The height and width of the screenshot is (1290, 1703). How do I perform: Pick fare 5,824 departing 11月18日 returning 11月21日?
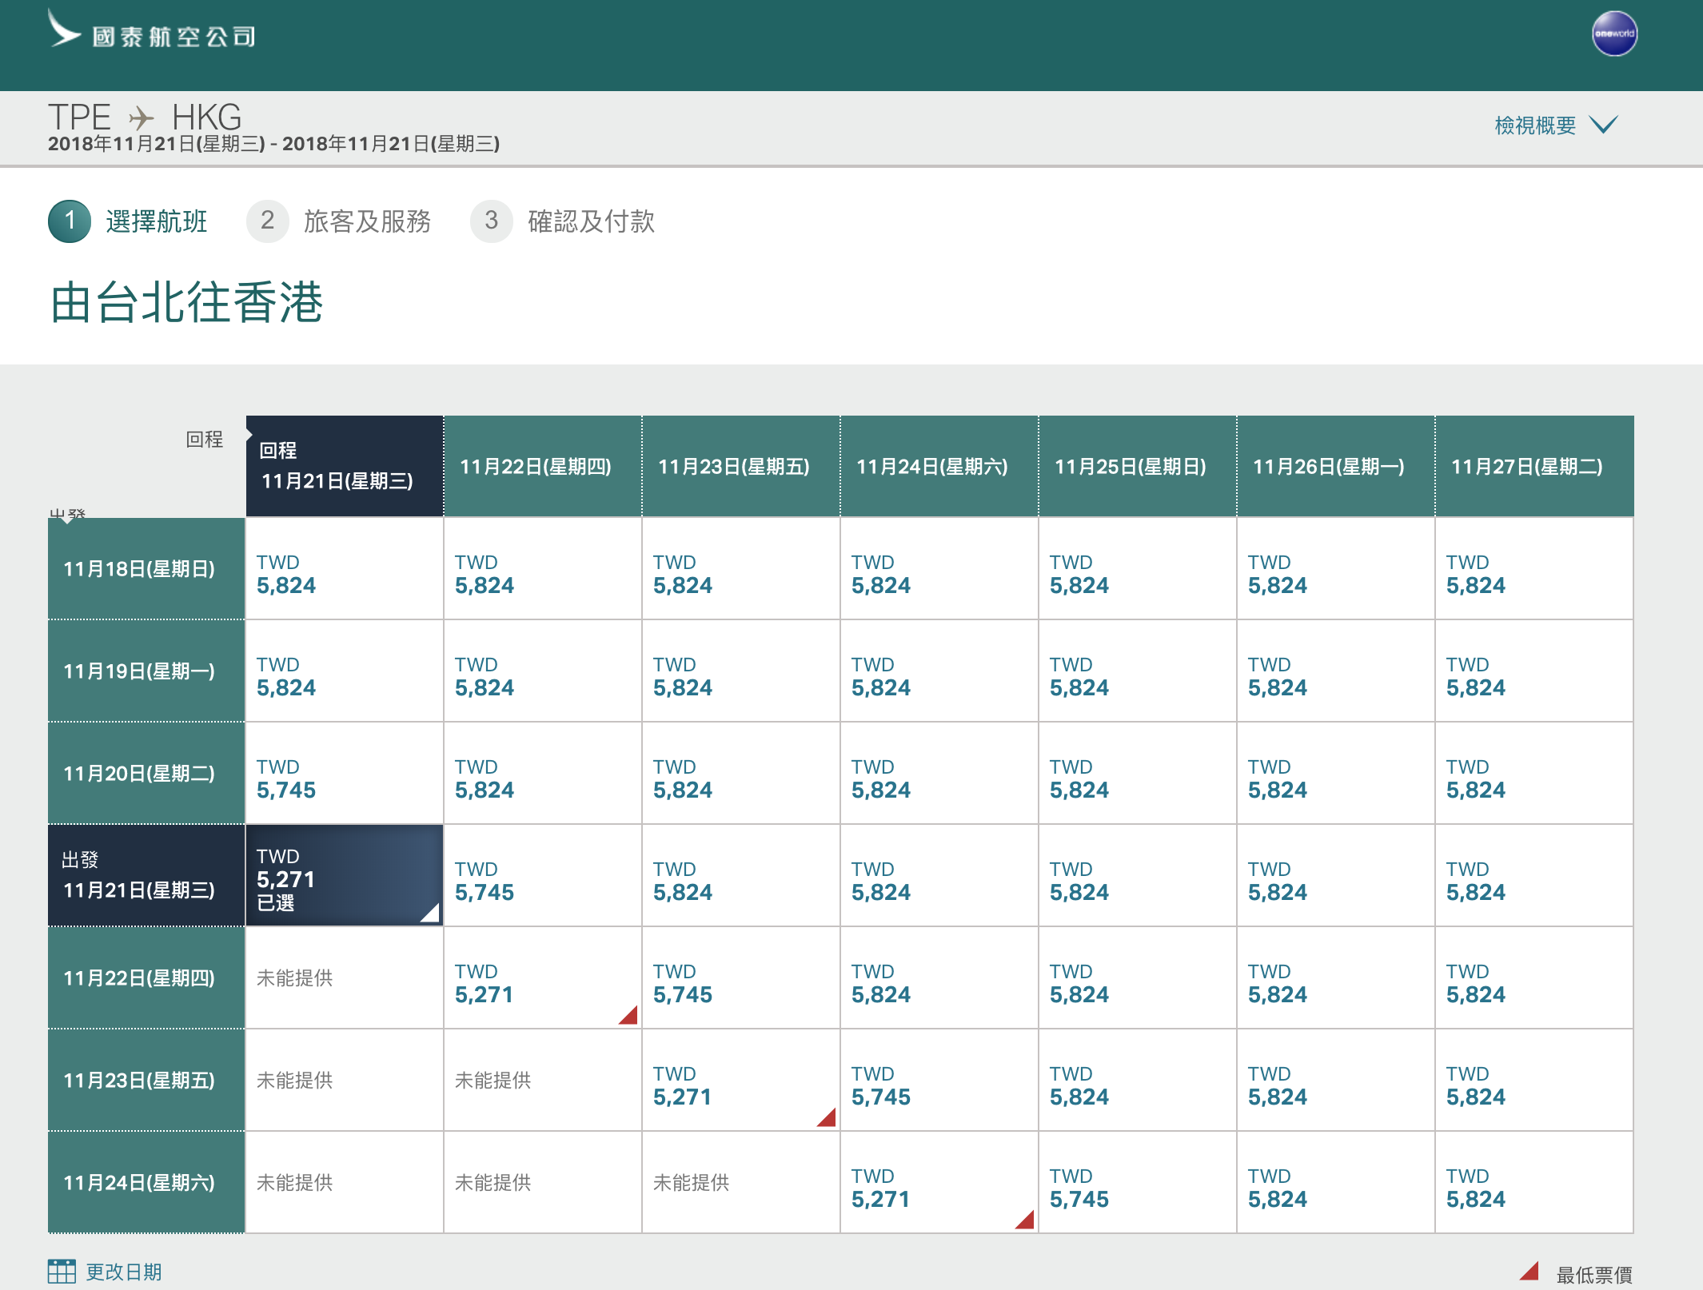coord(345,568)
